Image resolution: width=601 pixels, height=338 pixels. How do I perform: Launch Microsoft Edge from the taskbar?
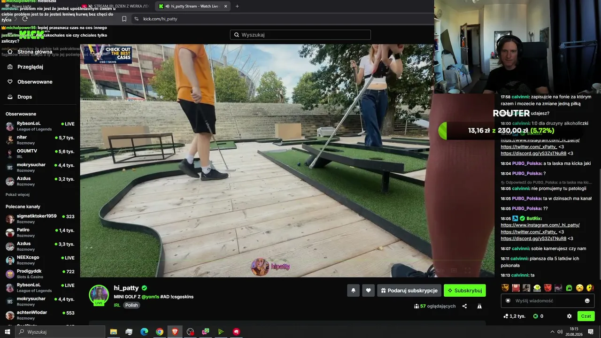[x=144, y=332]
